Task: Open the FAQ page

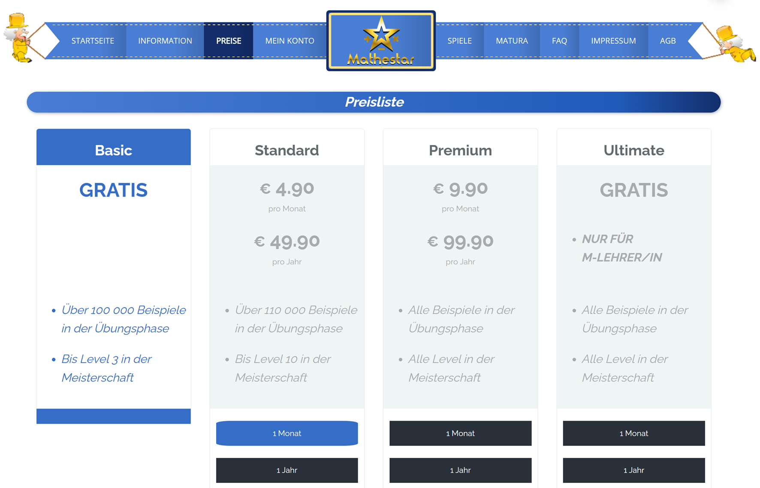Action: click(559, 41)
